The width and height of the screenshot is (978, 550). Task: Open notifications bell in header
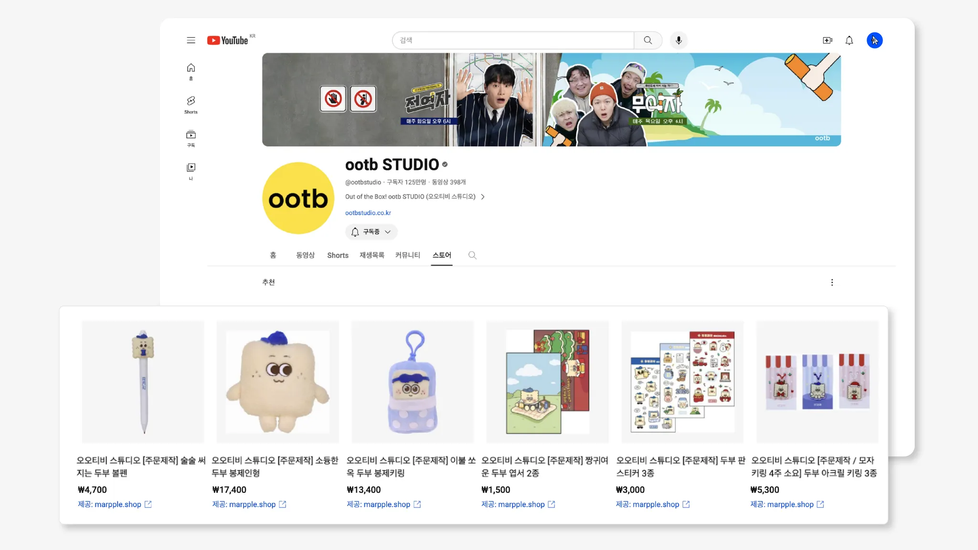point(849,41)
